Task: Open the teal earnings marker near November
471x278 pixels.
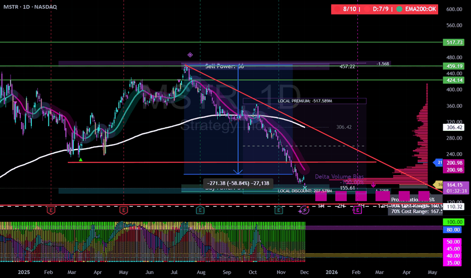Action: (278, 210)
